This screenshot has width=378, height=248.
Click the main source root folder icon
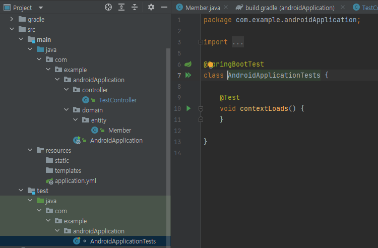[x=31, y=39]
